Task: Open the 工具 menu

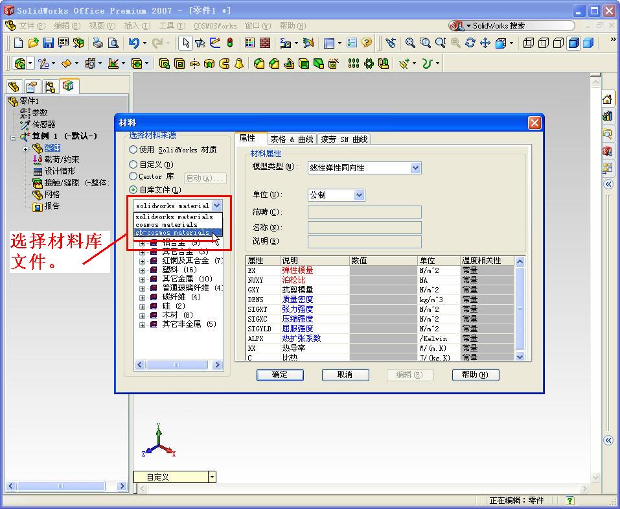Action: tap(172, 26)
